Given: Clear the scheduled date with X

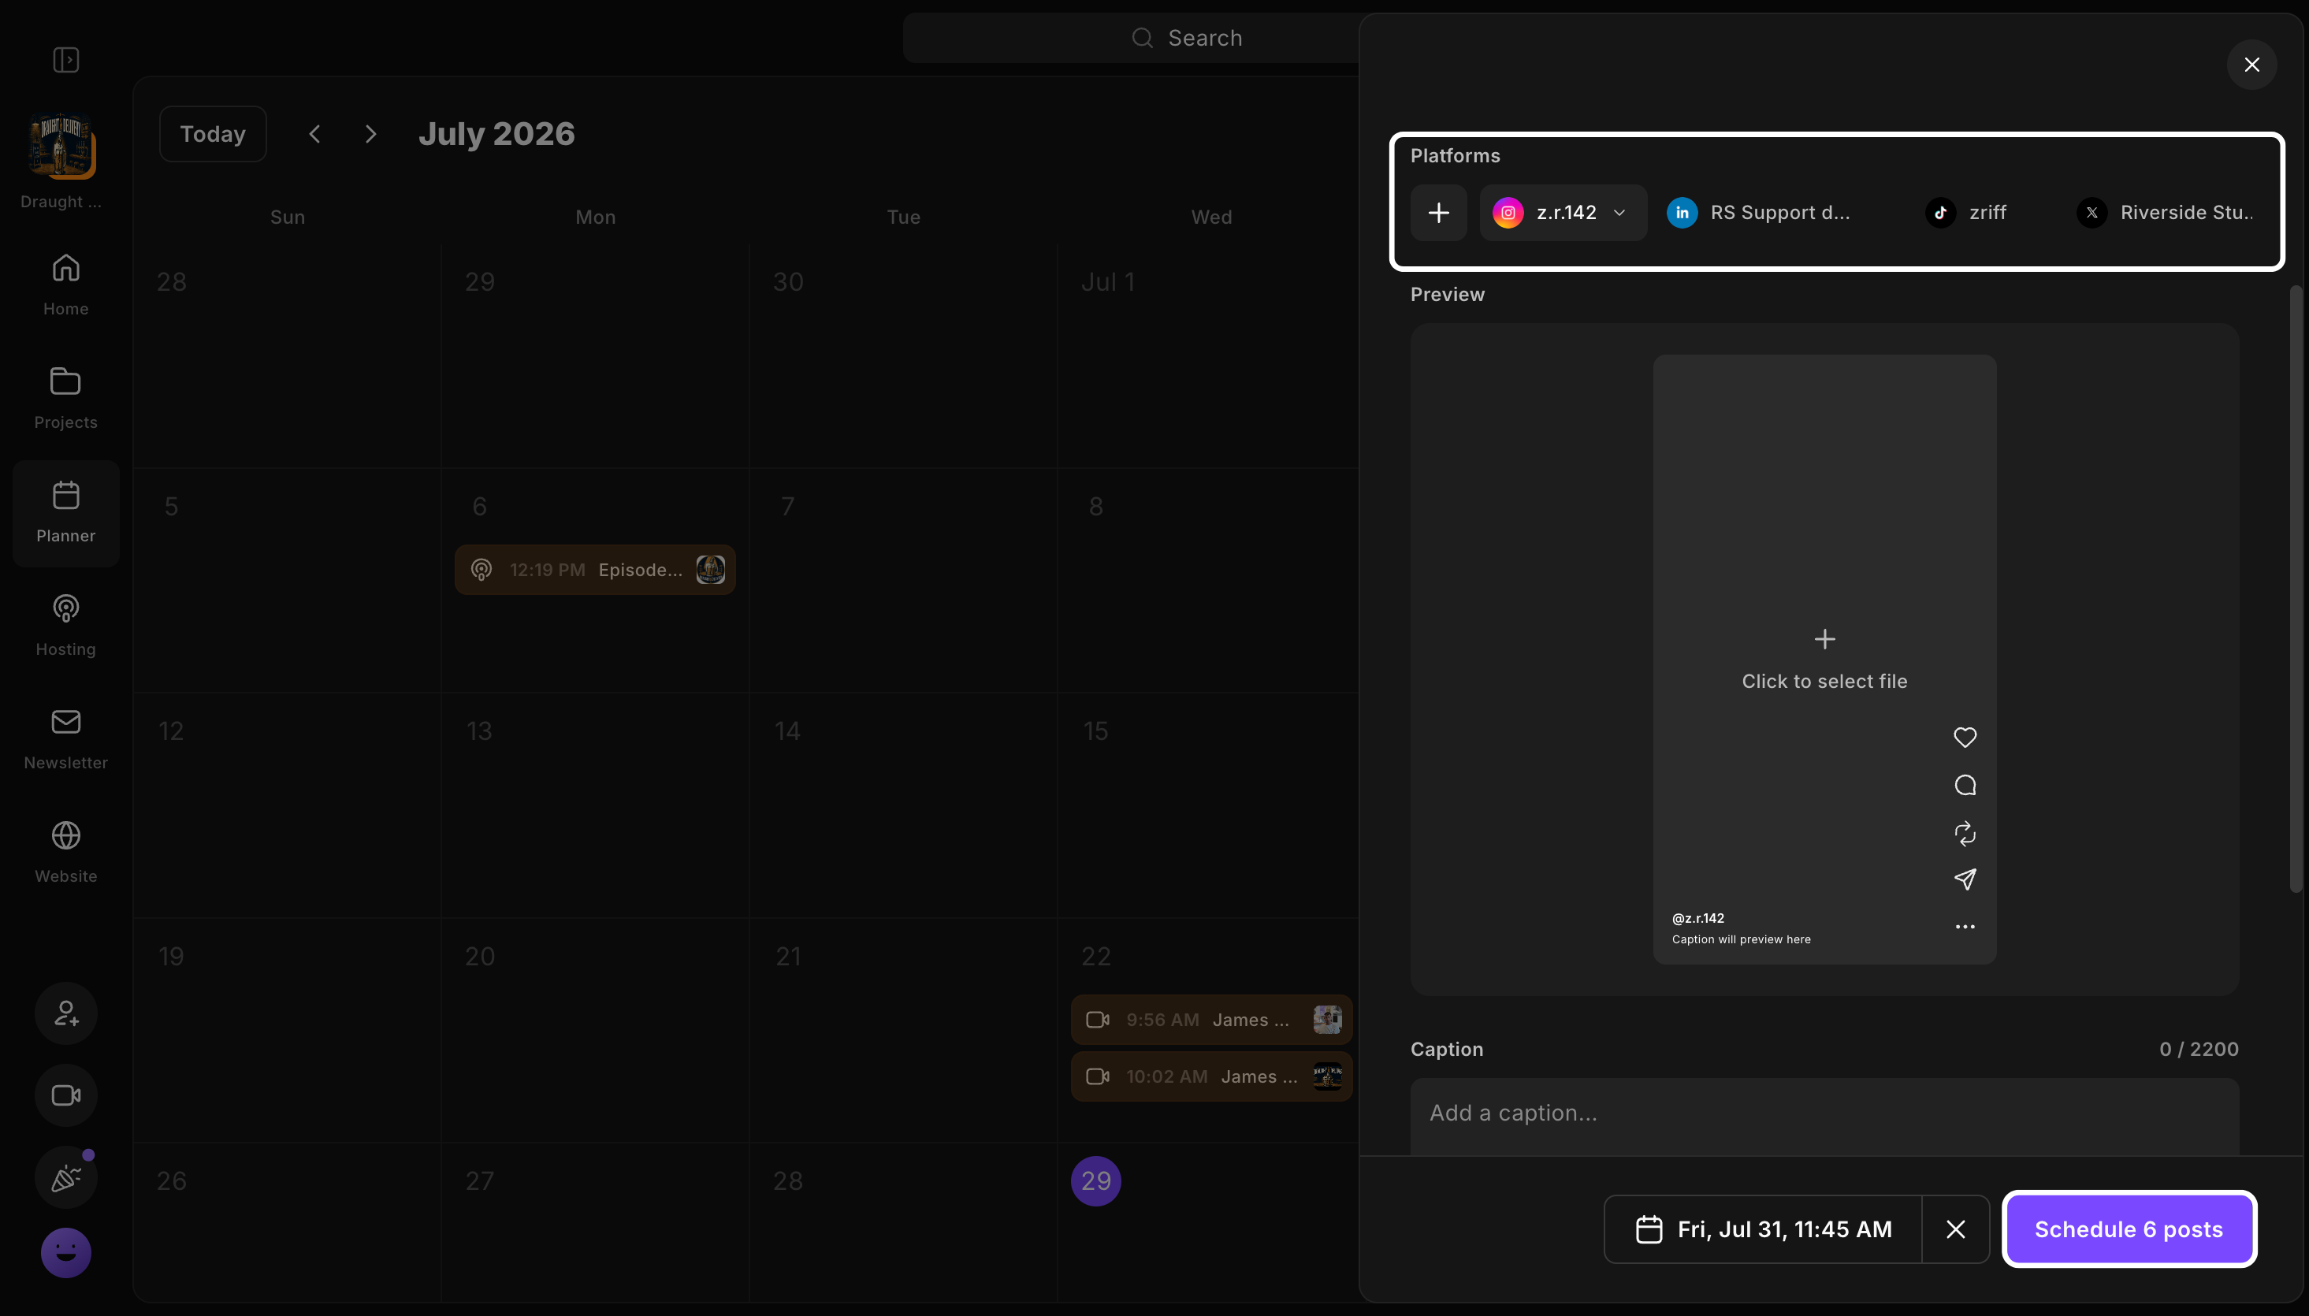Looking at the screenshot, I should click(1956, 1229).
